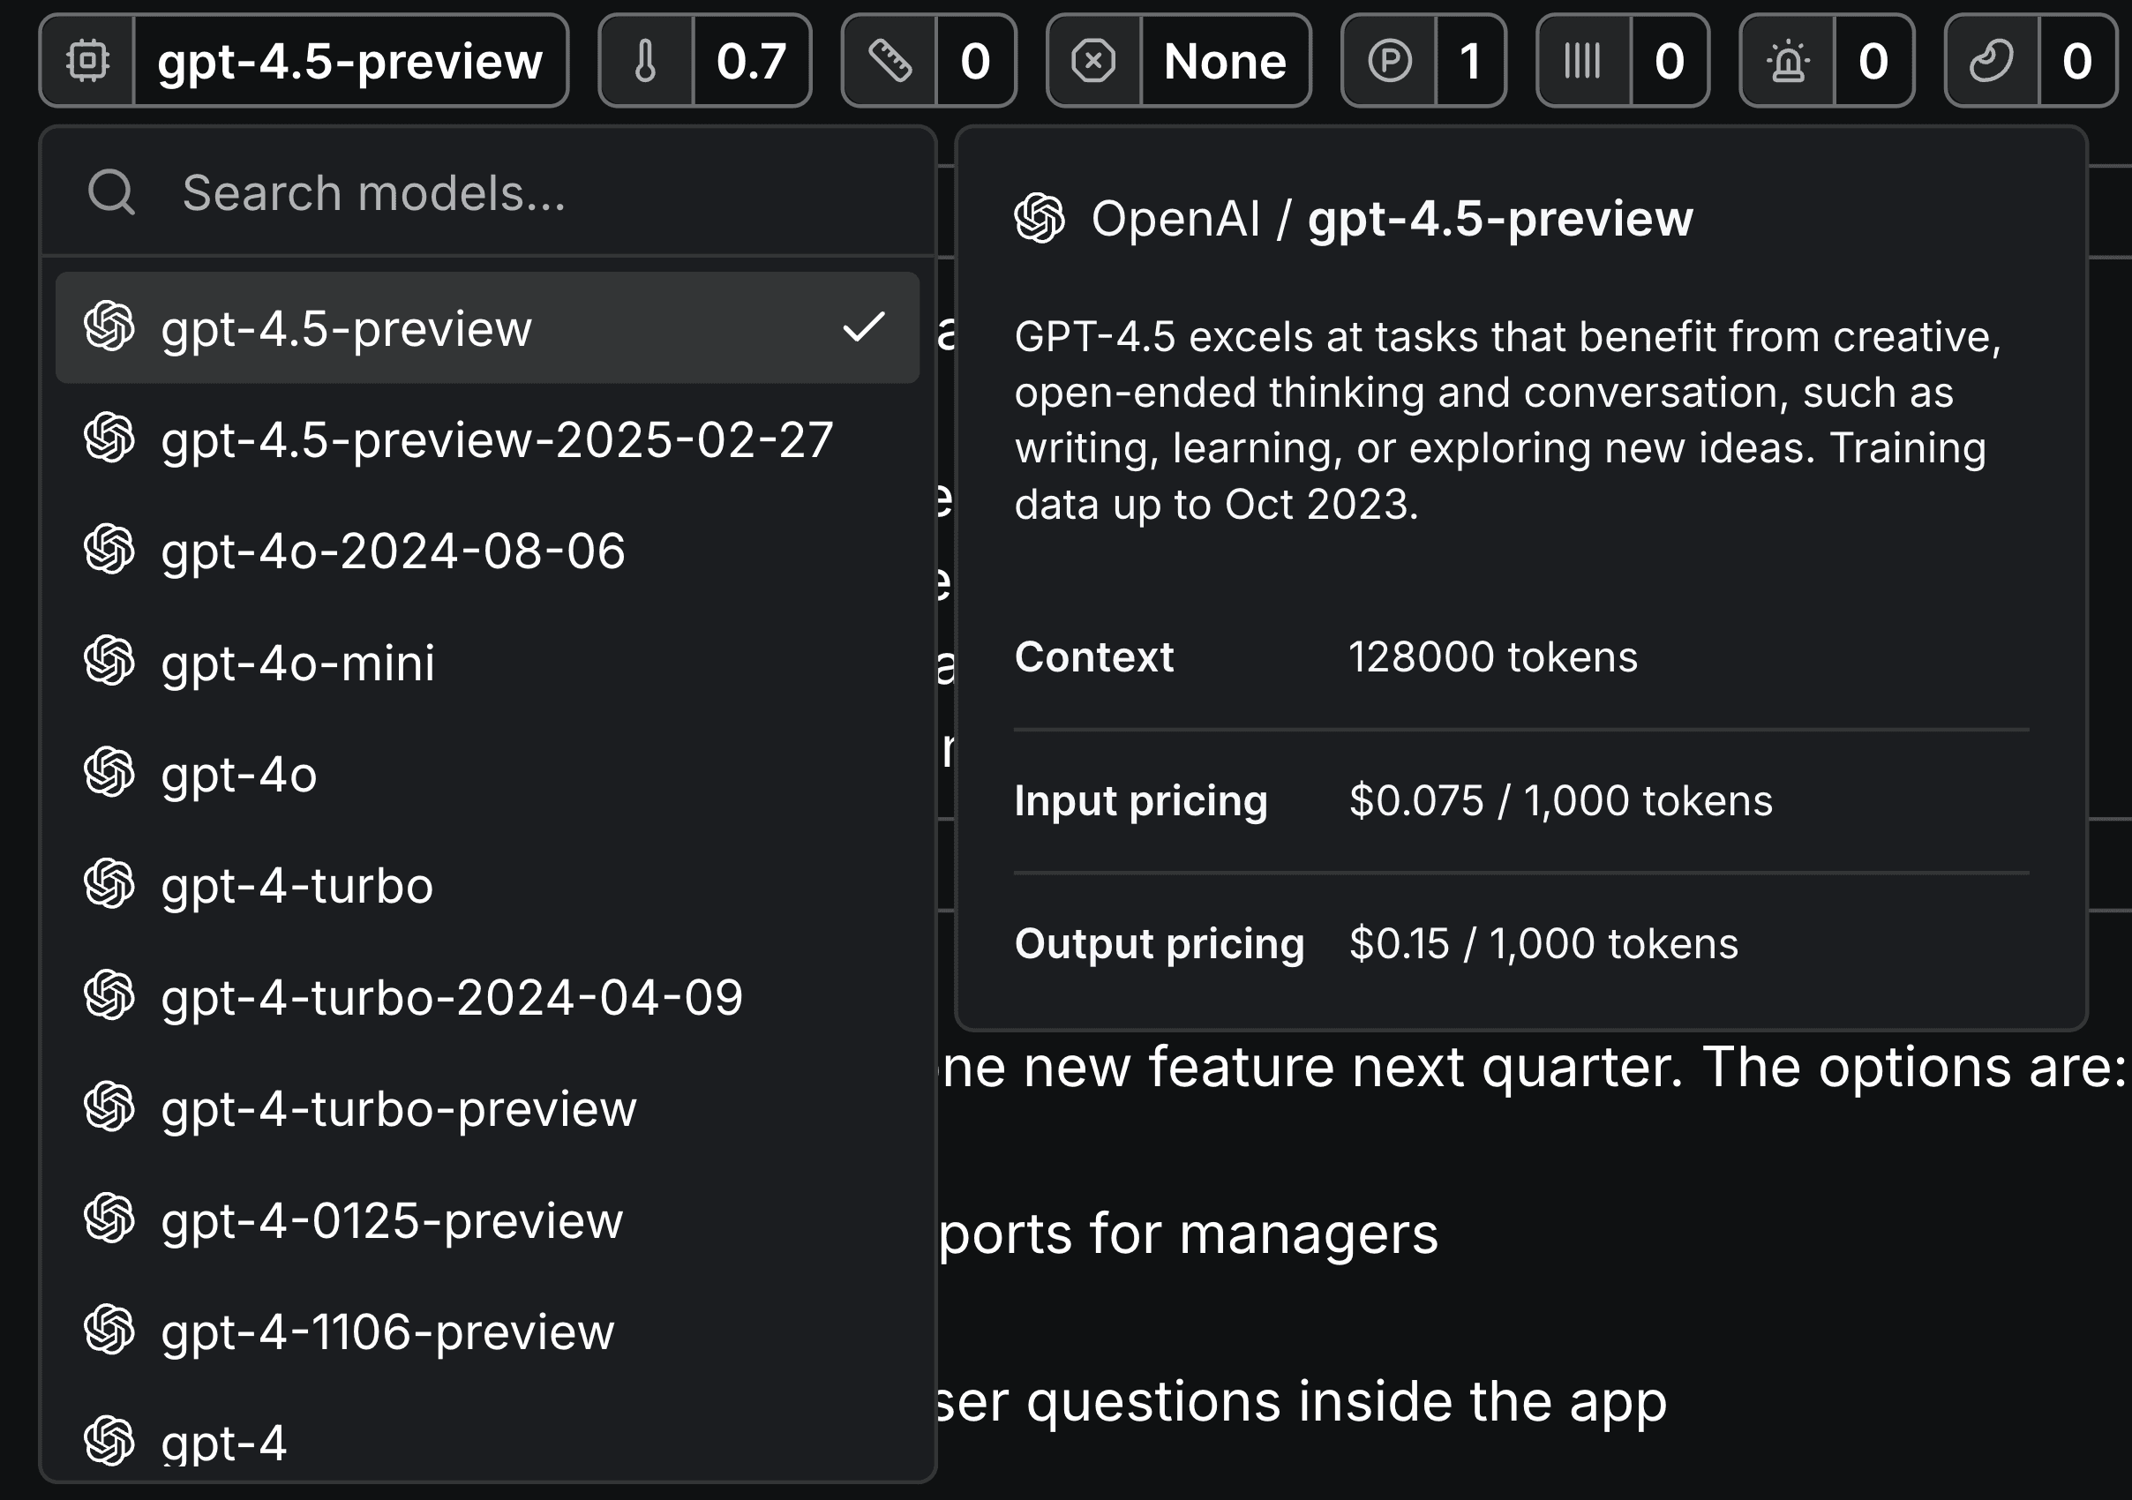Click the Output pricing label
This screenshot has height=1500, width=2132.
[1160, 944]
